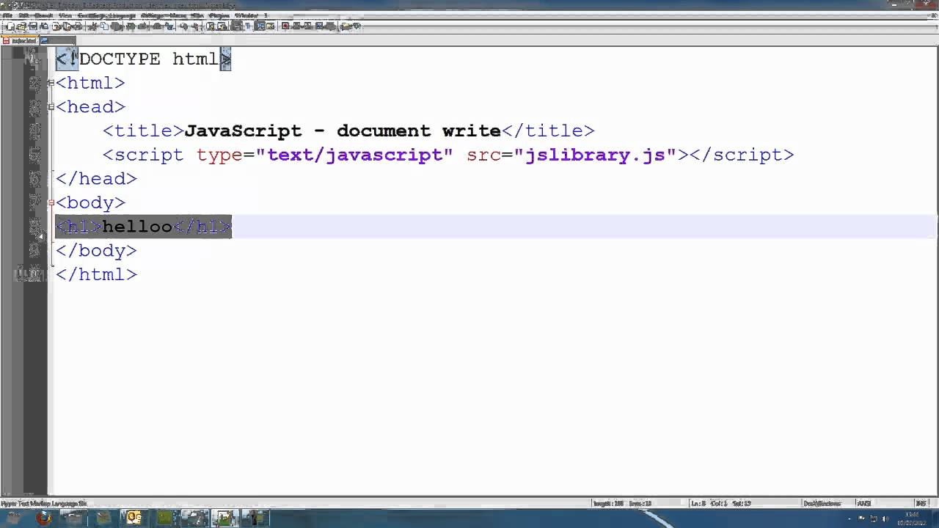The height and width of the screenshot is (528, 939).
Task: Open the Window menu
Action: [246, 15]
